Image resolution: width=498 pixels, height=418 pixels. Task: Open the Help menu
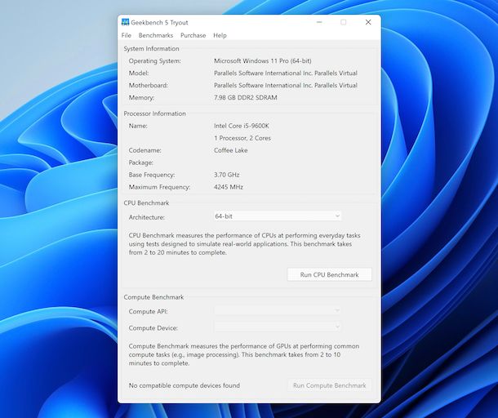point(220,35)
